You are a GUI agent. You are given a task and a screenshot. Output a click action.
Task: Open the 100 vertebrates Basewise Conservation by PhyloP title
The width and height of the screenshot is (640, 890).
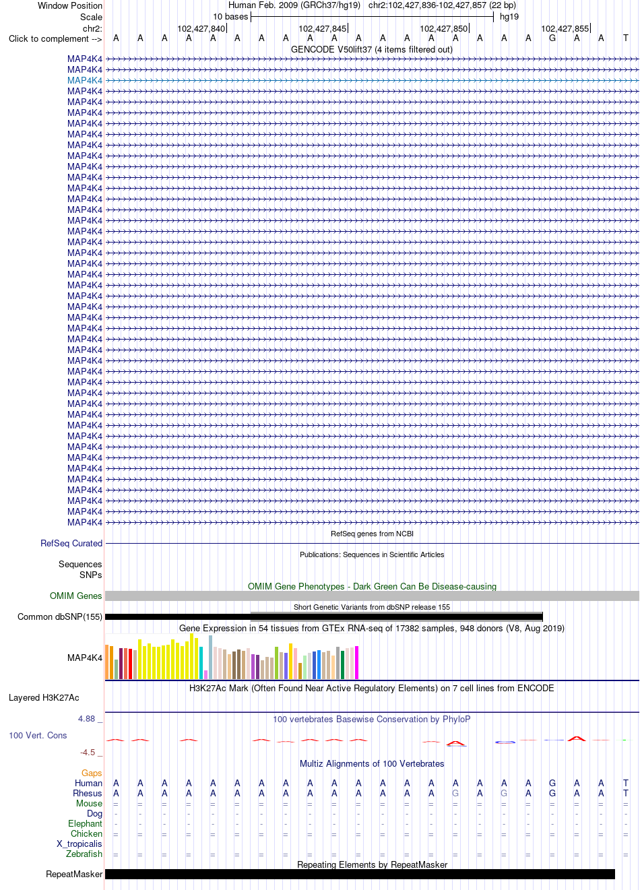pyautogui.click(x=372, y=719)
